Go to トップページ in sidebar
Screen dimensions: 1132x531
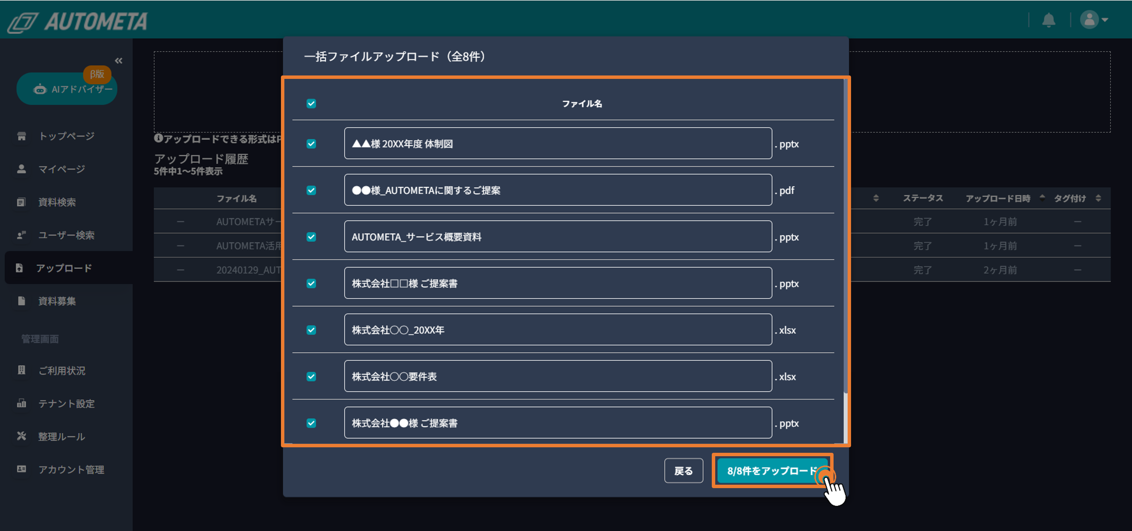tap(66, 136)
